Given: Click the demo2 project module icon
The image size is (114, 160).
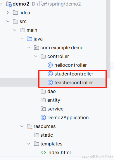Looking at the screenshot, I should click(9, 4).
